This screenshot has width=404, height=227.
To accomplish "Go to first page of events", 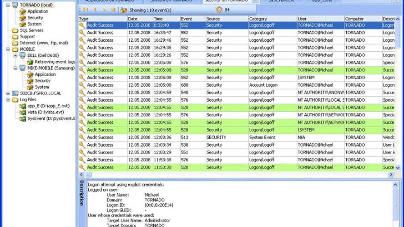I will click(x=86, y=10).
